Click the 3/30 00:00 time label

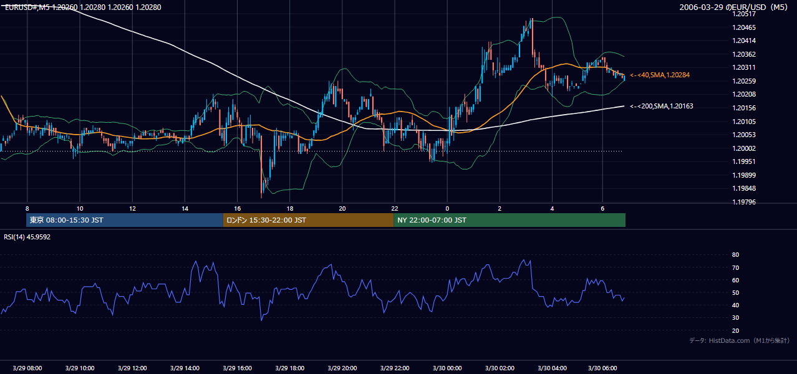447,368
